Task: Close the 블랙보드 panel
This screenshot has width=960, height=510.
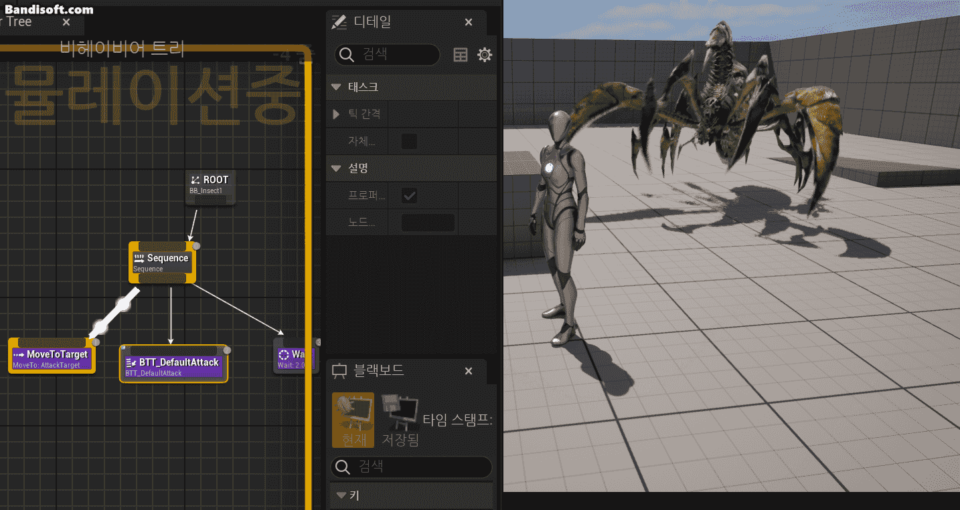Action: click(469, 371)
